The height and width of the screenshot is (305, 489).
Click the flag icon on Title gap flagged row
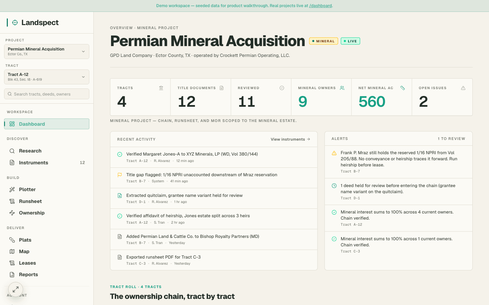click(120, 175)
